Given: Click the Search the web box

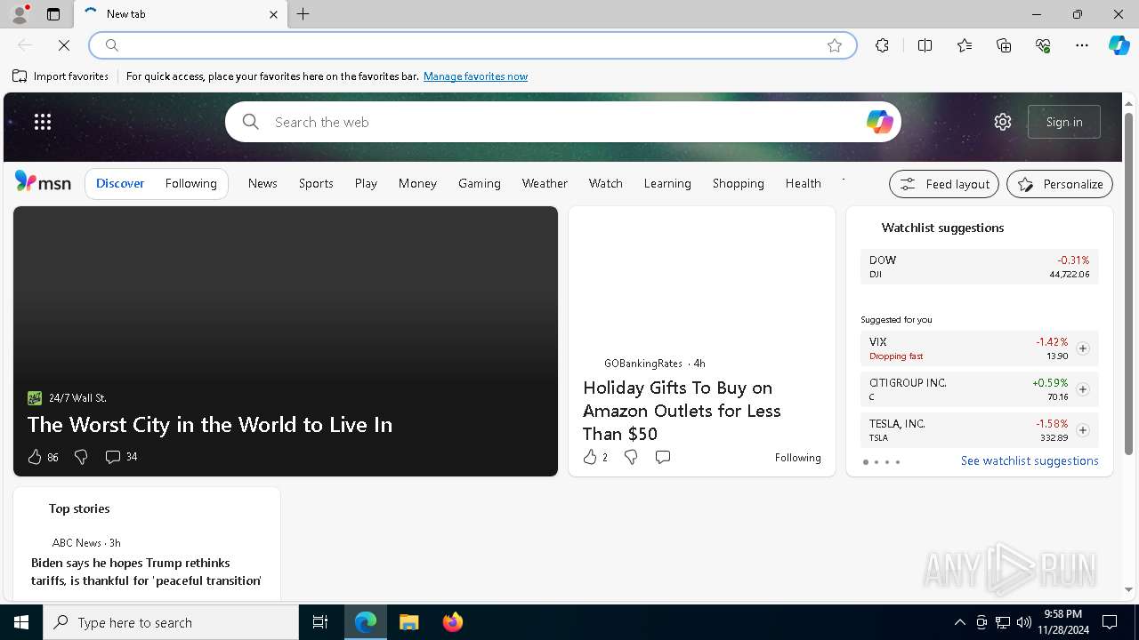Looking at the screenshot, I should click(x=562, y=122).
